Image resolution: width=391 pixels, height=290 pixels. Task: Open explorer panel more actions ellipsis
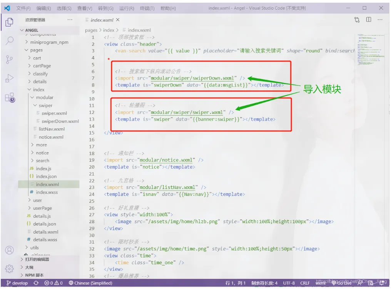[x=70, y=20]
